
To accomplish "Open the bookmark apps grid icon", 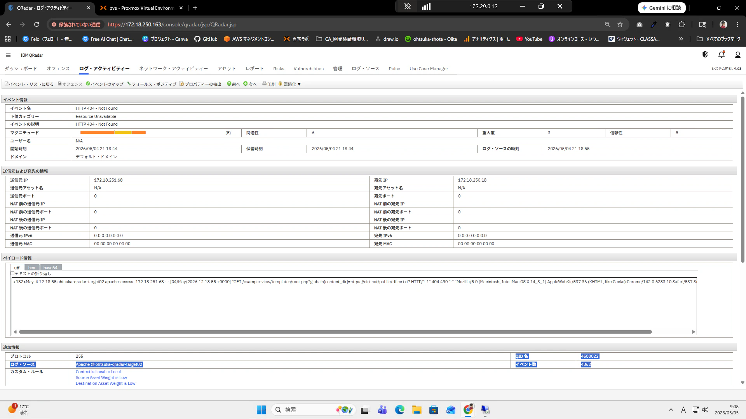I will coord(8,39).
